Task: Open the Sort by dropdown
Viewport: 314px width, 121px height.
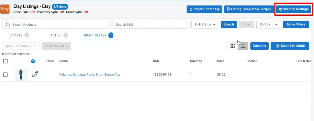Action: [269, 24]
